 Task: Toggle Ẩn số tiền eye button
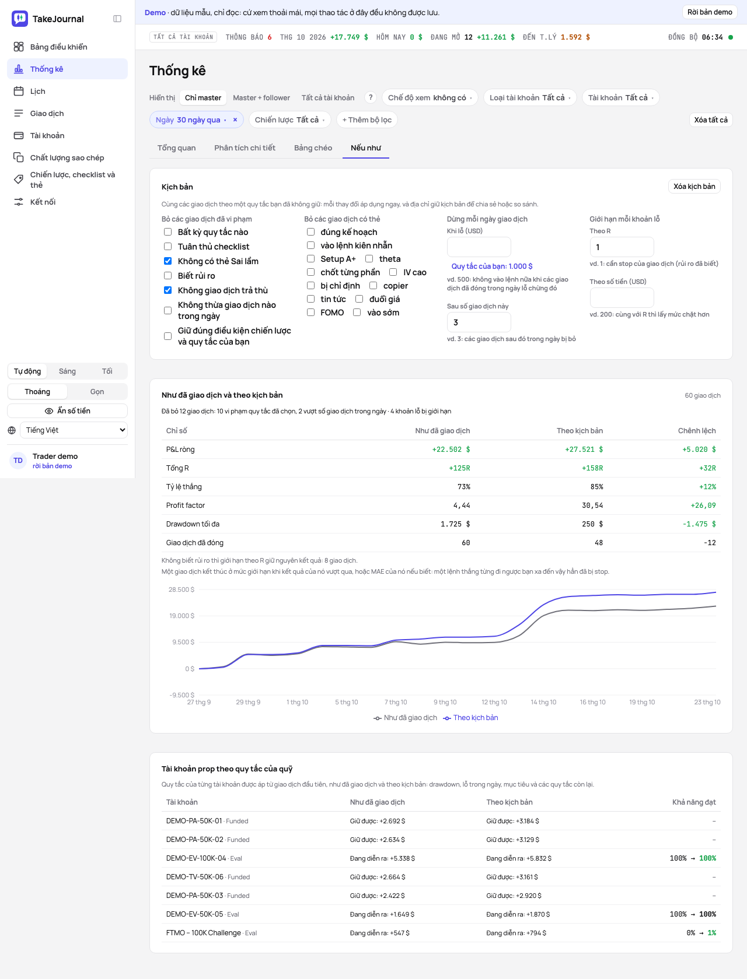point(67,410)
